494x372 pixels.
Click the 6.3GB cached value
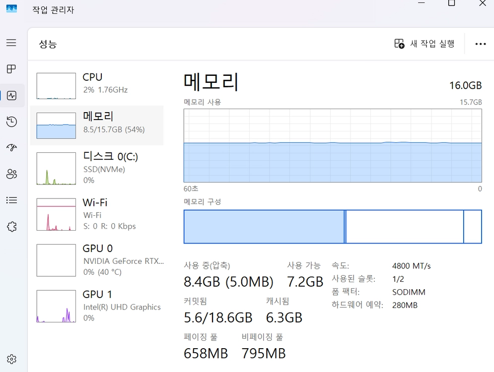284,317
